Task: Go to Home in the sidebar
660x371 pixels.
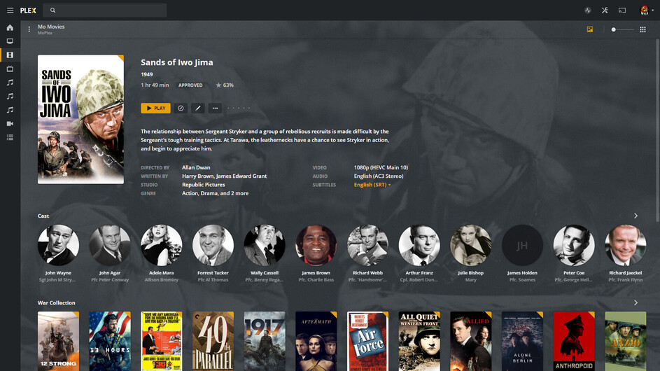Action: click(10, 27)
